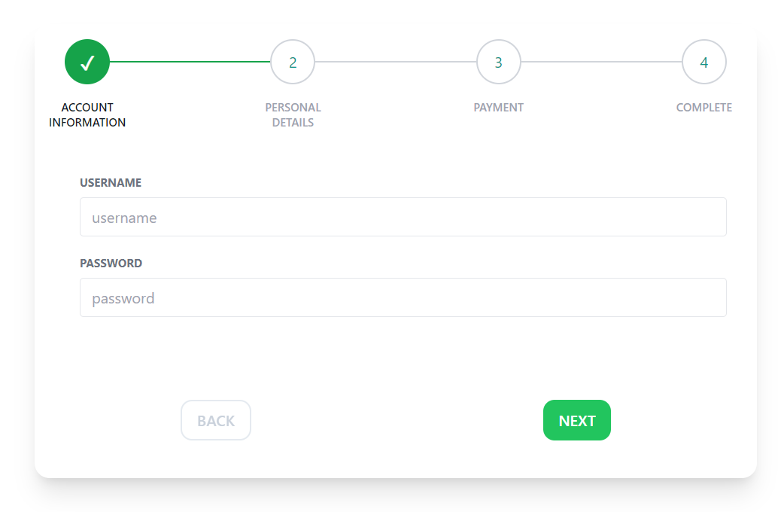Click green progress line between steps 1 and 2
Image resolution: width=784 pixels, height=512 pixels.
click(x=190, y=62)
